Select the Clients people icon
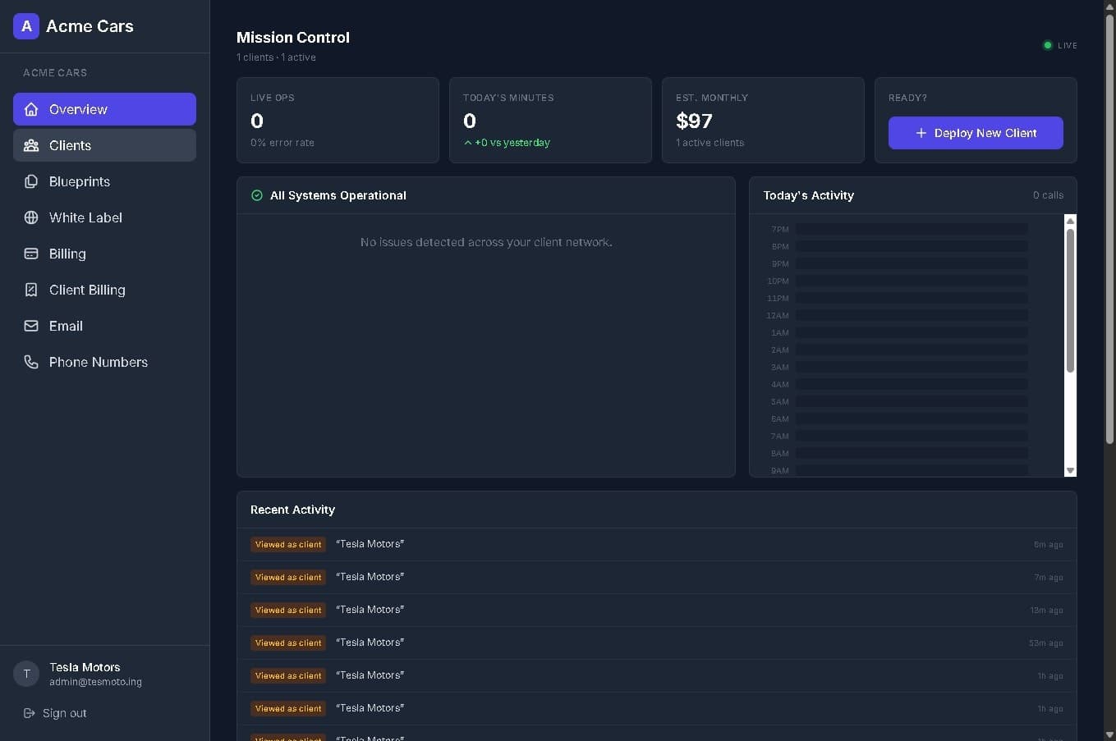The image size is (1116, 741). [x=31, y=145]
